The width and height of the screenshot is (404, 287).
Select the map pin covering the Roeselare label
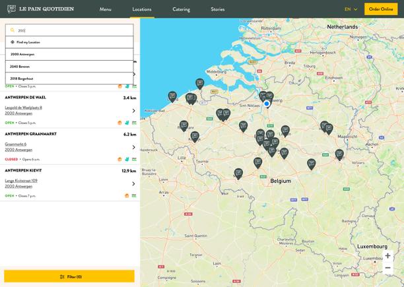tap(184, 125)
